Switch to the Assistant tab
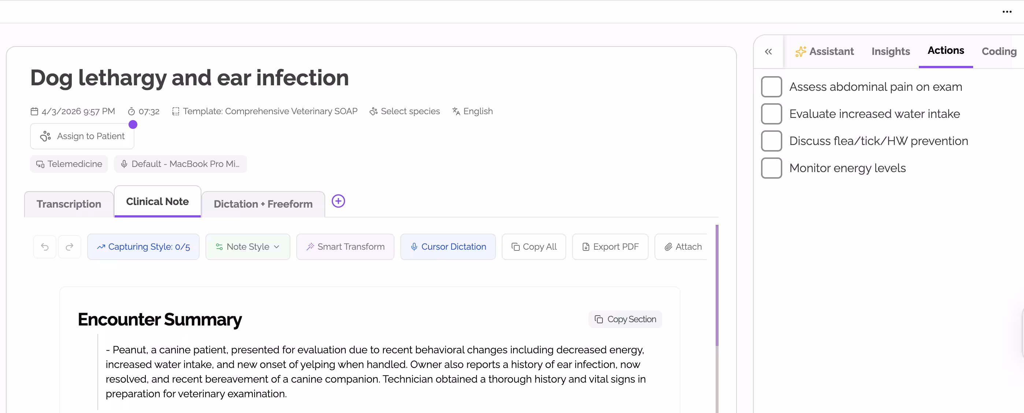This screenshot has width=1024, height=413. click(824, 51)
